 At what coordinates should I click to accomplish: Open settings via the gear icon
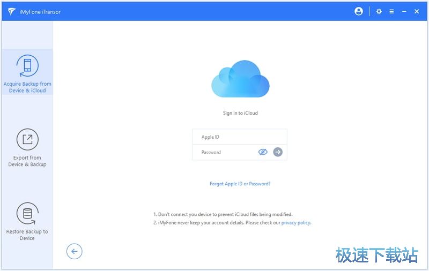[379, 11]
